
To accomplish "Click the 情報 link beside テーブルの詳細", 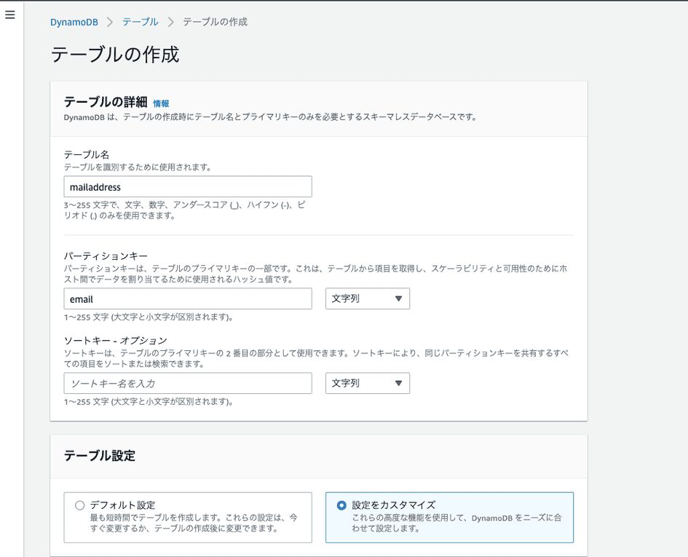I will click(x=161, y=103).
